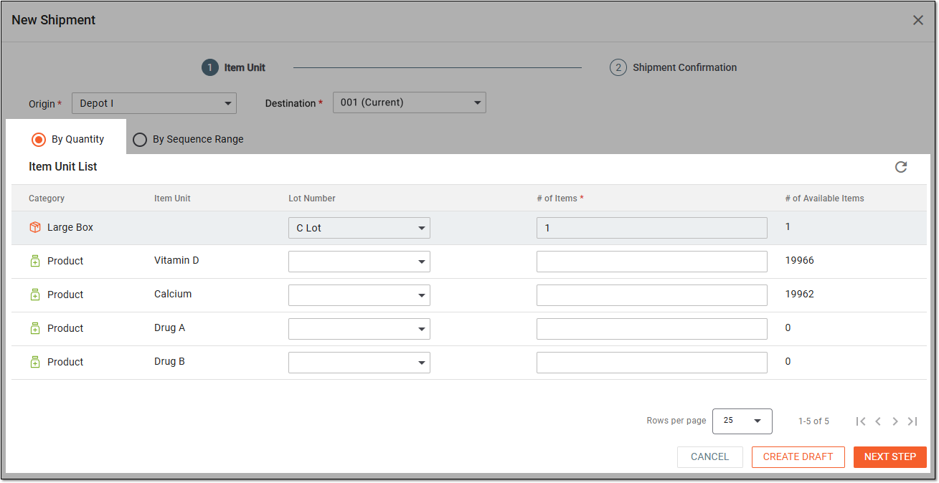Refresh the Item Unit List
The image size is (939, 483).
click(x=901, y=167)
